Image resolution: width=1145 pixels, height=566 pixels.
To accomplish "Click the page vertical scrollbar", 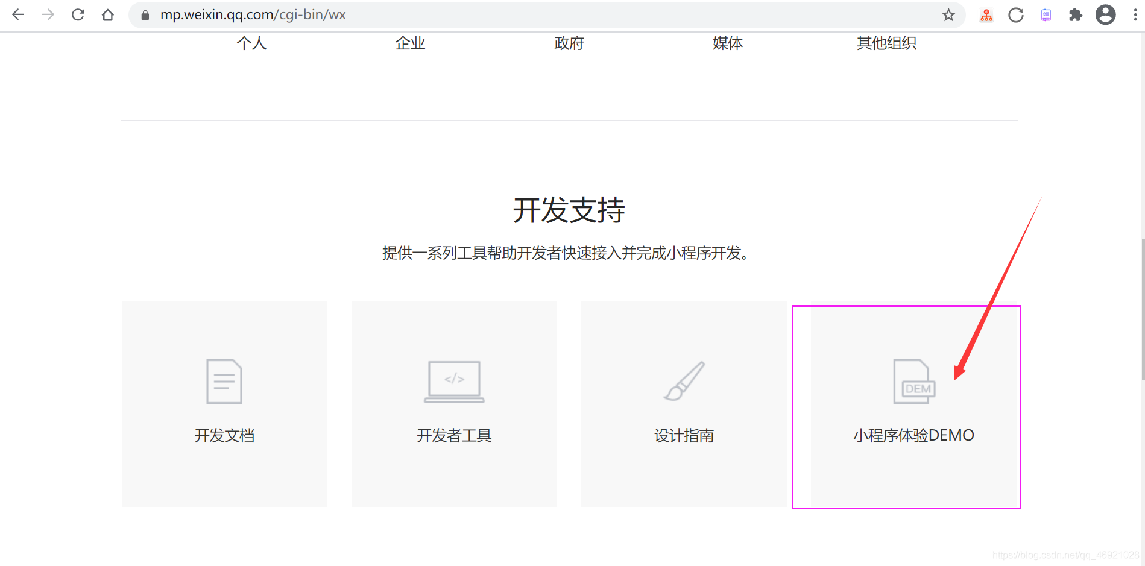I will (1143, 309).
